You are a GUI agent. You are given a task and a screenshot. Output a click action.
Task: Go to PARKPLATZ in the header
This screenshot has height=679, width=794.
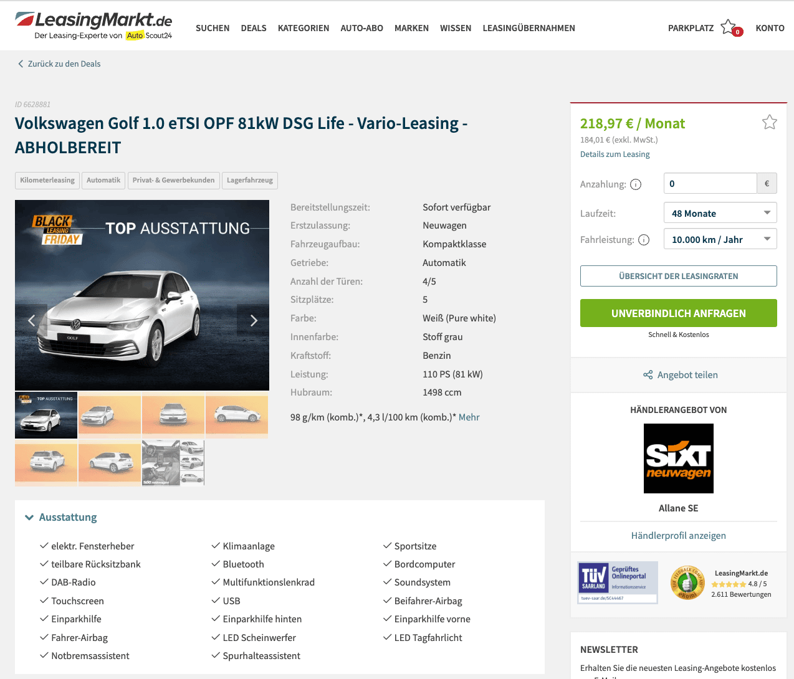pyautogui.click(x=691, y=28)
